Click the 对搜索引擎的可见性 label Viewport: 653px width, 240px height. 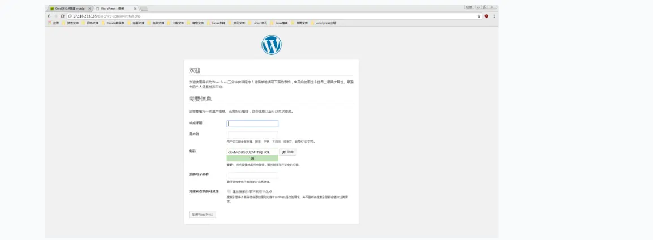(204, 191)
